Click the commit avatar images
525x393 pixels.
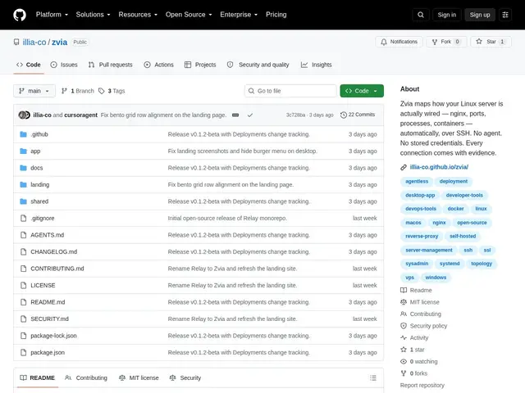24,115
